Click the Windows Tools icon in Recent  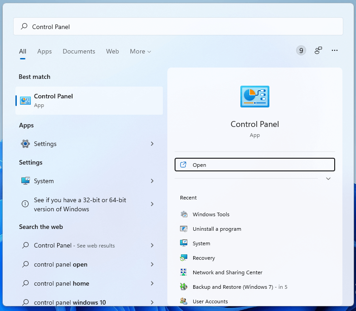(184, 214)
